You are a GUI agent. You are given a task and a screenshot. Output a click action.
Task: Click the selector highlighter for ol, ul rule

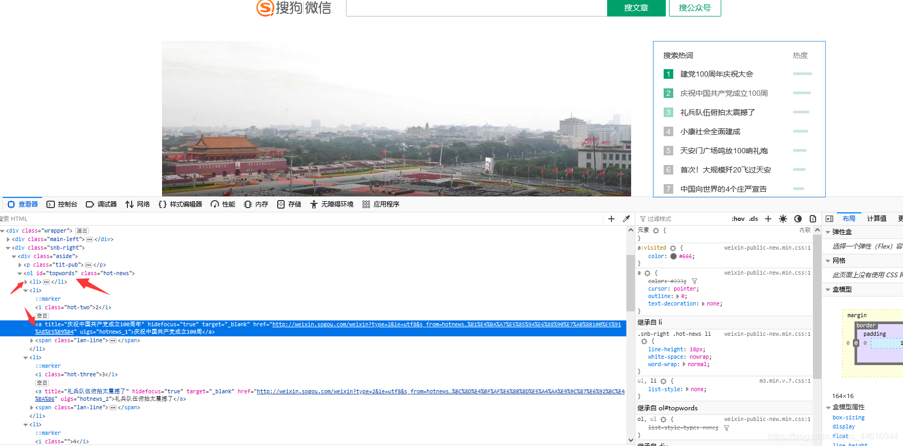click(664, 419)
